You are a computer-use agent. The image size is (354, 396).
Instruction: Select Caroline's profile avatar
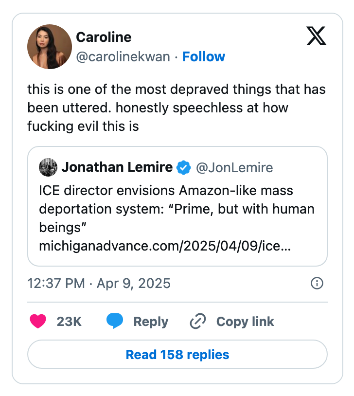click(49, 46)
